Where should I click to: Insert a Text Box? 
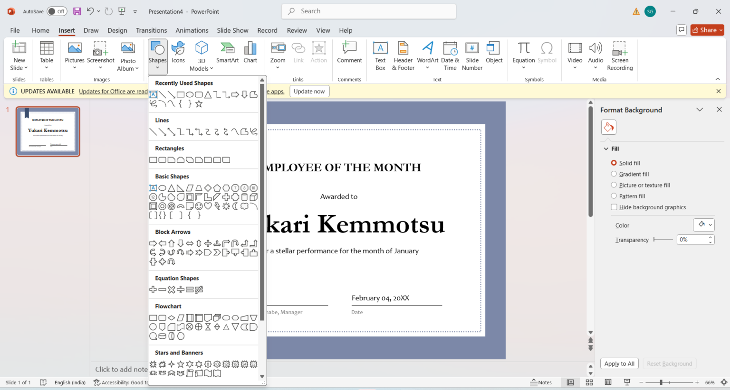[x=380, y=56]
